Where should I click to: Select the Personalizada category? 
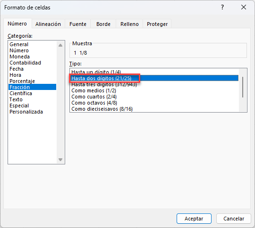[x=33, y=112]
